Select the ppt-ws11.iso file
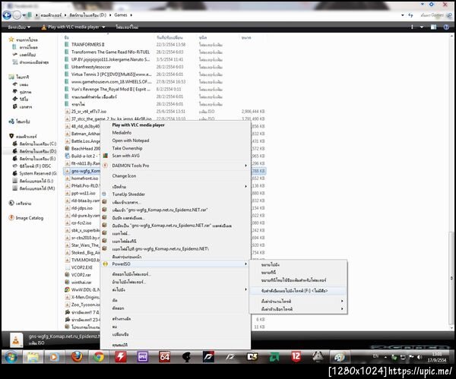 click(x=83, y=193)
